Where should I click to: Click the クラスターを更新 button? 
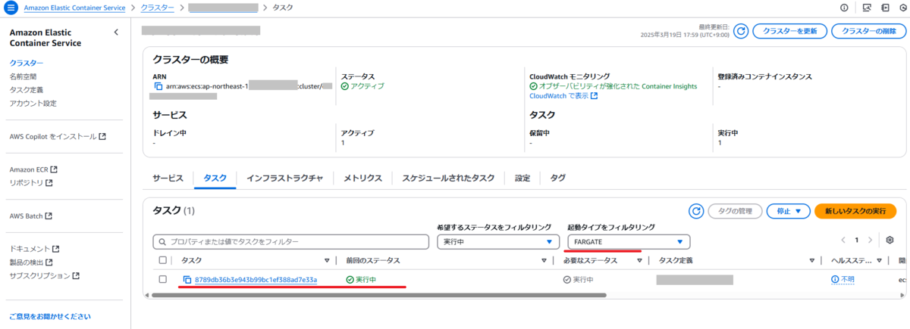click(789, 31)
